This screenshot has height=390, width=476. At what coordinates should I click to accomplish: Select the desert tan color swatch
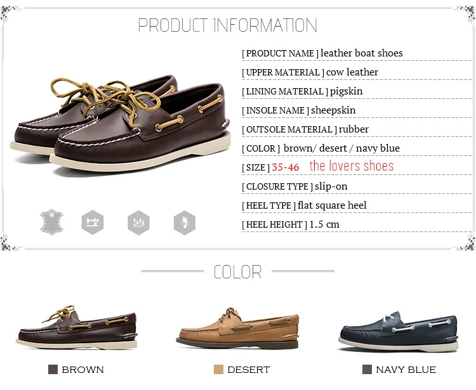(218, 369)
